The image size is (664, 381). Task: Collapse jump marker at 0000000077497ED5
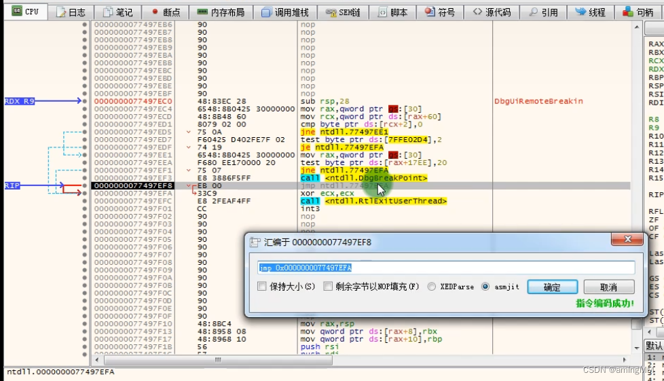[x=189, y=132]
